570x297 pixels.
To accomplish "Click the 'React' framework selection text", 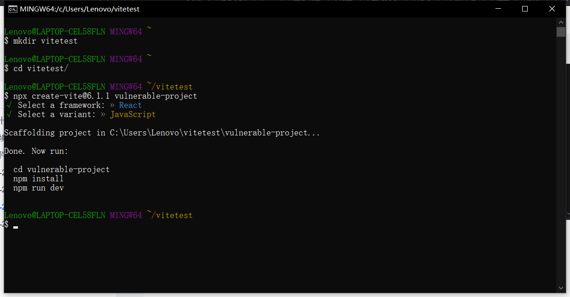I will [130, 105].
